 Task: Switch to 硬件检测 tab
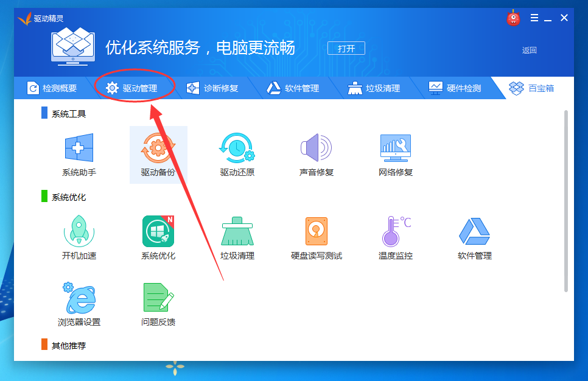tap(455, 88)
